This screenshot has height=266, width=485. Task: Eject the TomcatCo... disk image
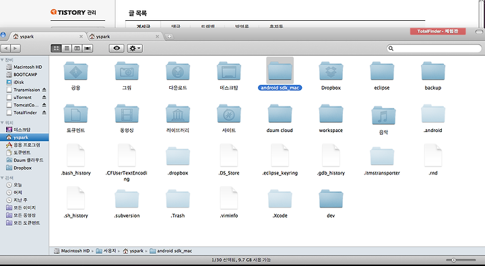click(x=44, y=105)
